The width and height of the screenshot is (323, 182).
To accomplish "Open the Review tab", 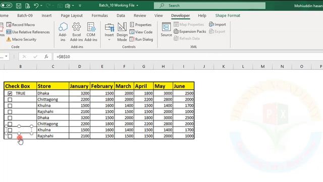I will [140, 16].
